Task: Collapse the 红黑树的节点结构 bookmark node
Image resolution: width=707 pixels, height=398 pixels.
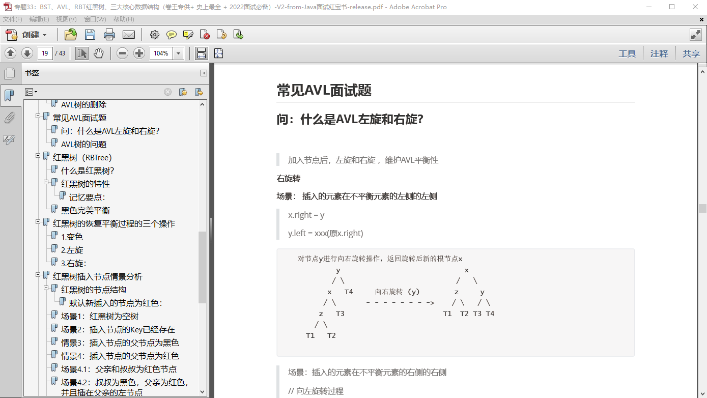Action: pos(46,288)
